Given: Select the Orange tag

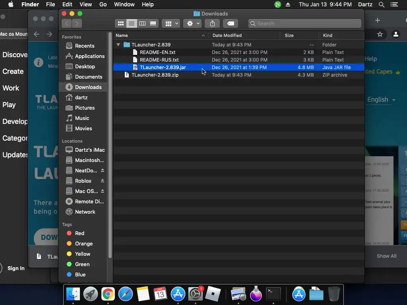Looking at the screenshot, I should (83, 243).
